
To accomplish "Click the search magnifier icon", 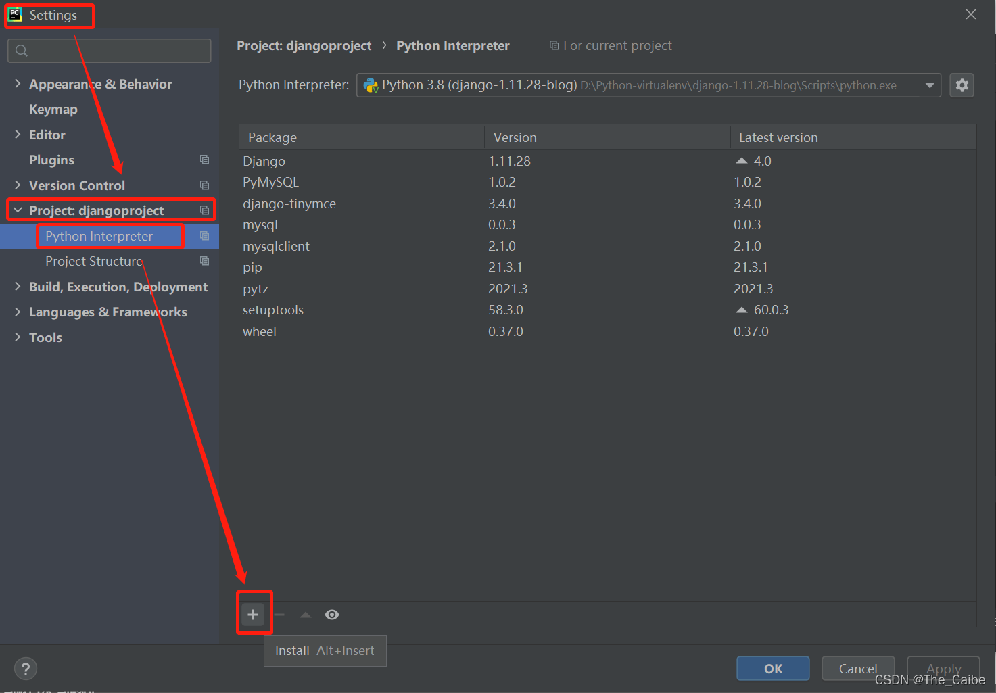I will point(22,51).
